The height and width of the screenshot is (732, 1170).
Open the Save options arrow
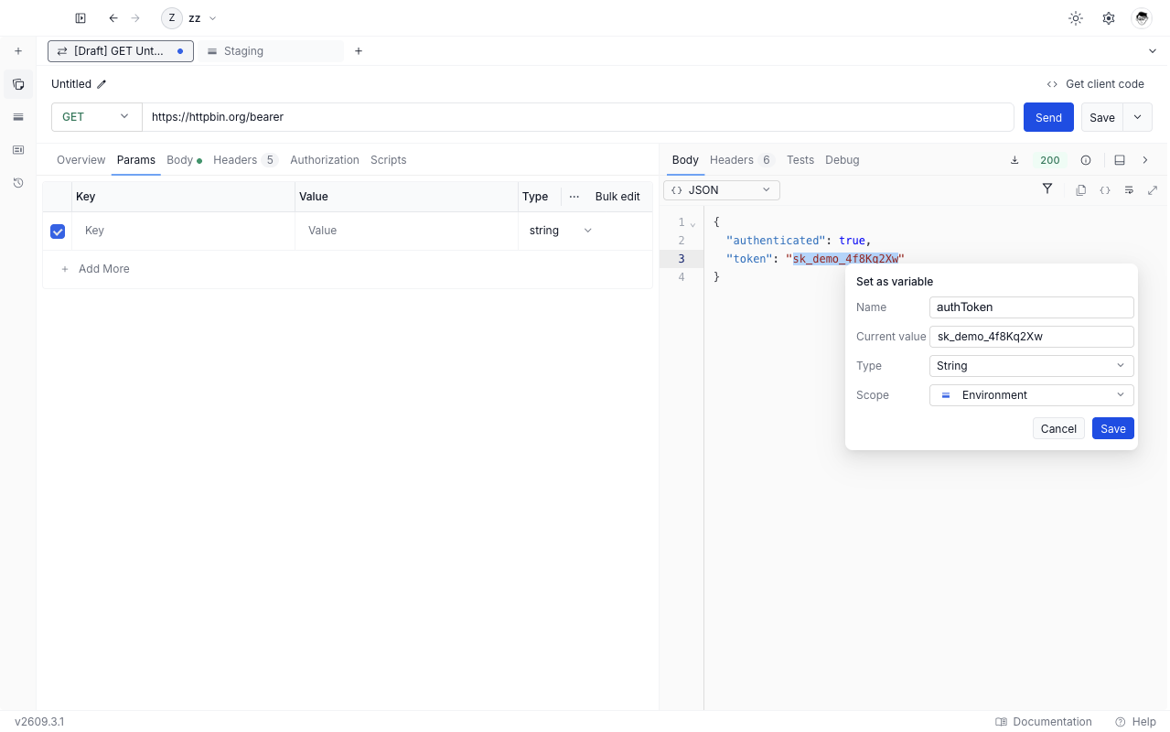click(1138, 117)
